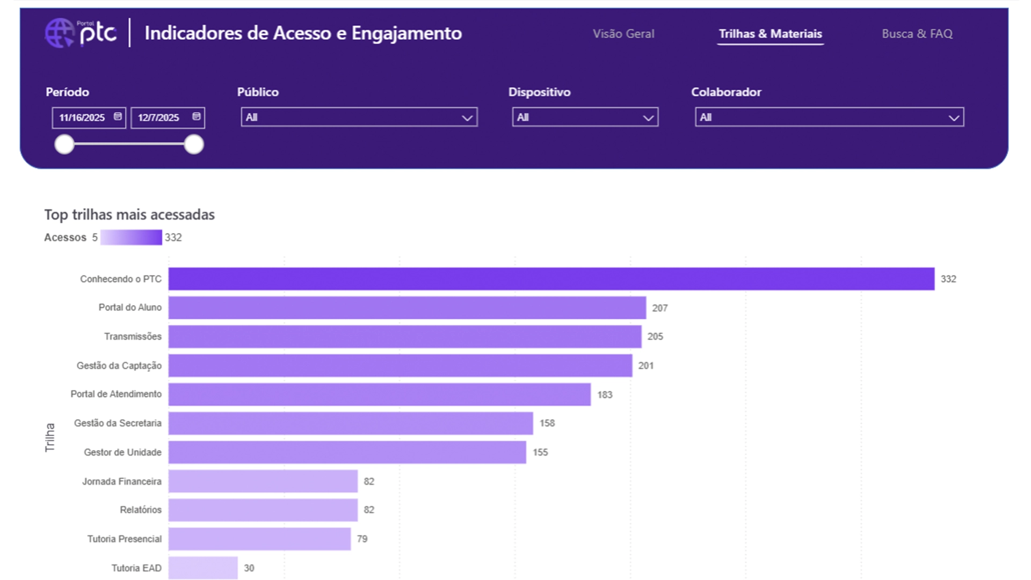
Task: Select the Transmissões bar
Action: (405, 337)
